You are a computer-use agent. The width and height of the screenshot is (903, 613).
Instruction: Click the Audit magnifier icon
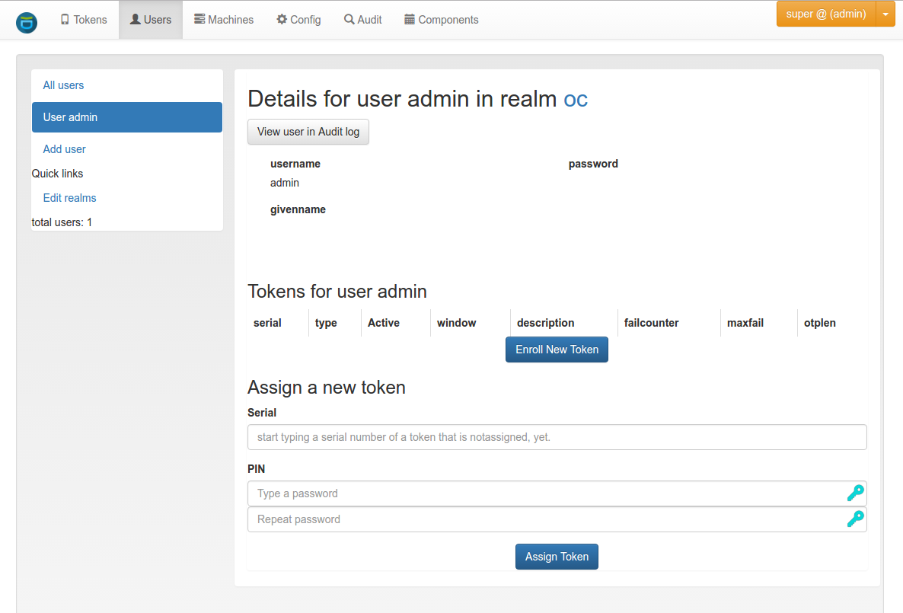pyautogui.click(x=349, y=20)
